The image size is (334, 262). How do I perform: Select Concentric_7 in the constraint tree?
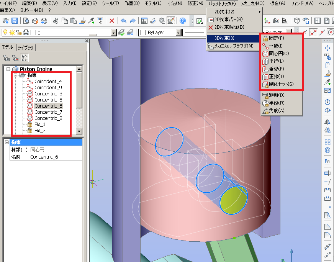48,112
